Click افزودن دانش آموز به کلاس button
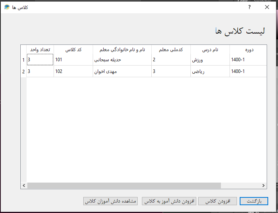This screenshot has height=213, width=278. pos(169,201)
